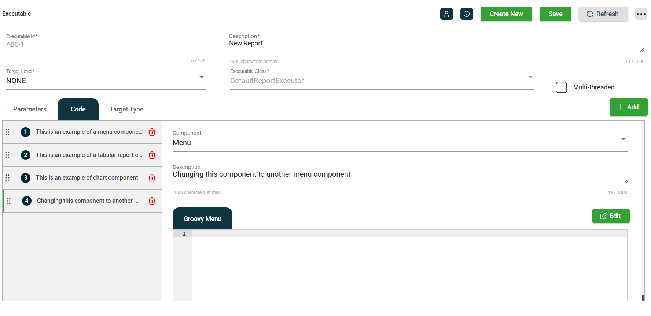651x316 pixels.
Task: Delete the chart component item 3
Action: [x=152, y=178]
